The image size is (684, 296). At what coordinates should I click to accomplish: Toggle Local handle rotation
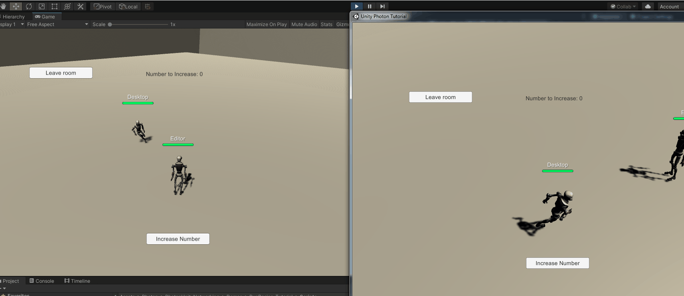coord(128,6)
